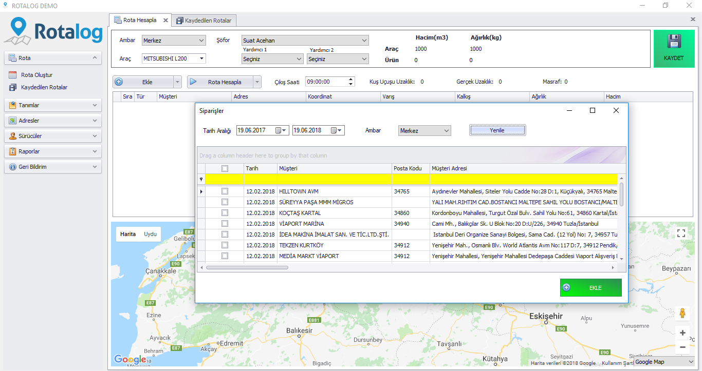This screenshot has height=371, width=702.
Task: Toggle map fullscreen view
Action: coord(681,233)
